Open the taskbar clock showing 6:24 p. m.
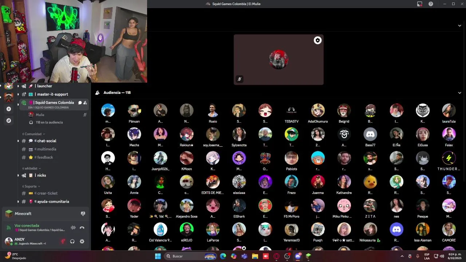The height and width of the screenshot is (262, 466). click(455, 256)
